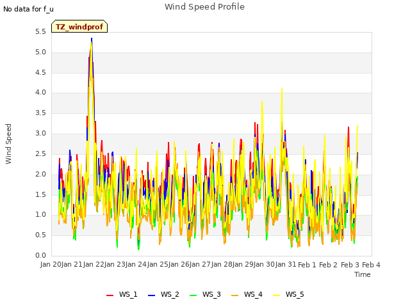Toggle WS_2 series in legend
410x307 pixels.
pyautogui.click(x=163, y=294)
